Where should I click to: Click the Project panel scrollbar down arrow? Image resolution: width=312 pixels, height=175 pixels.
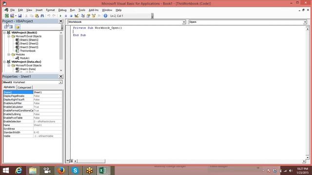[x=61, y=70]
